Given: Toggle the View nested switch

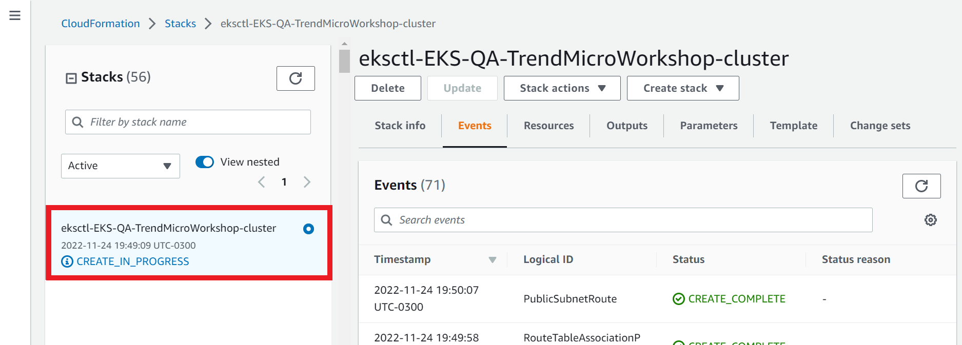Looking at the screenshot, I should click(x=205, y=162).
